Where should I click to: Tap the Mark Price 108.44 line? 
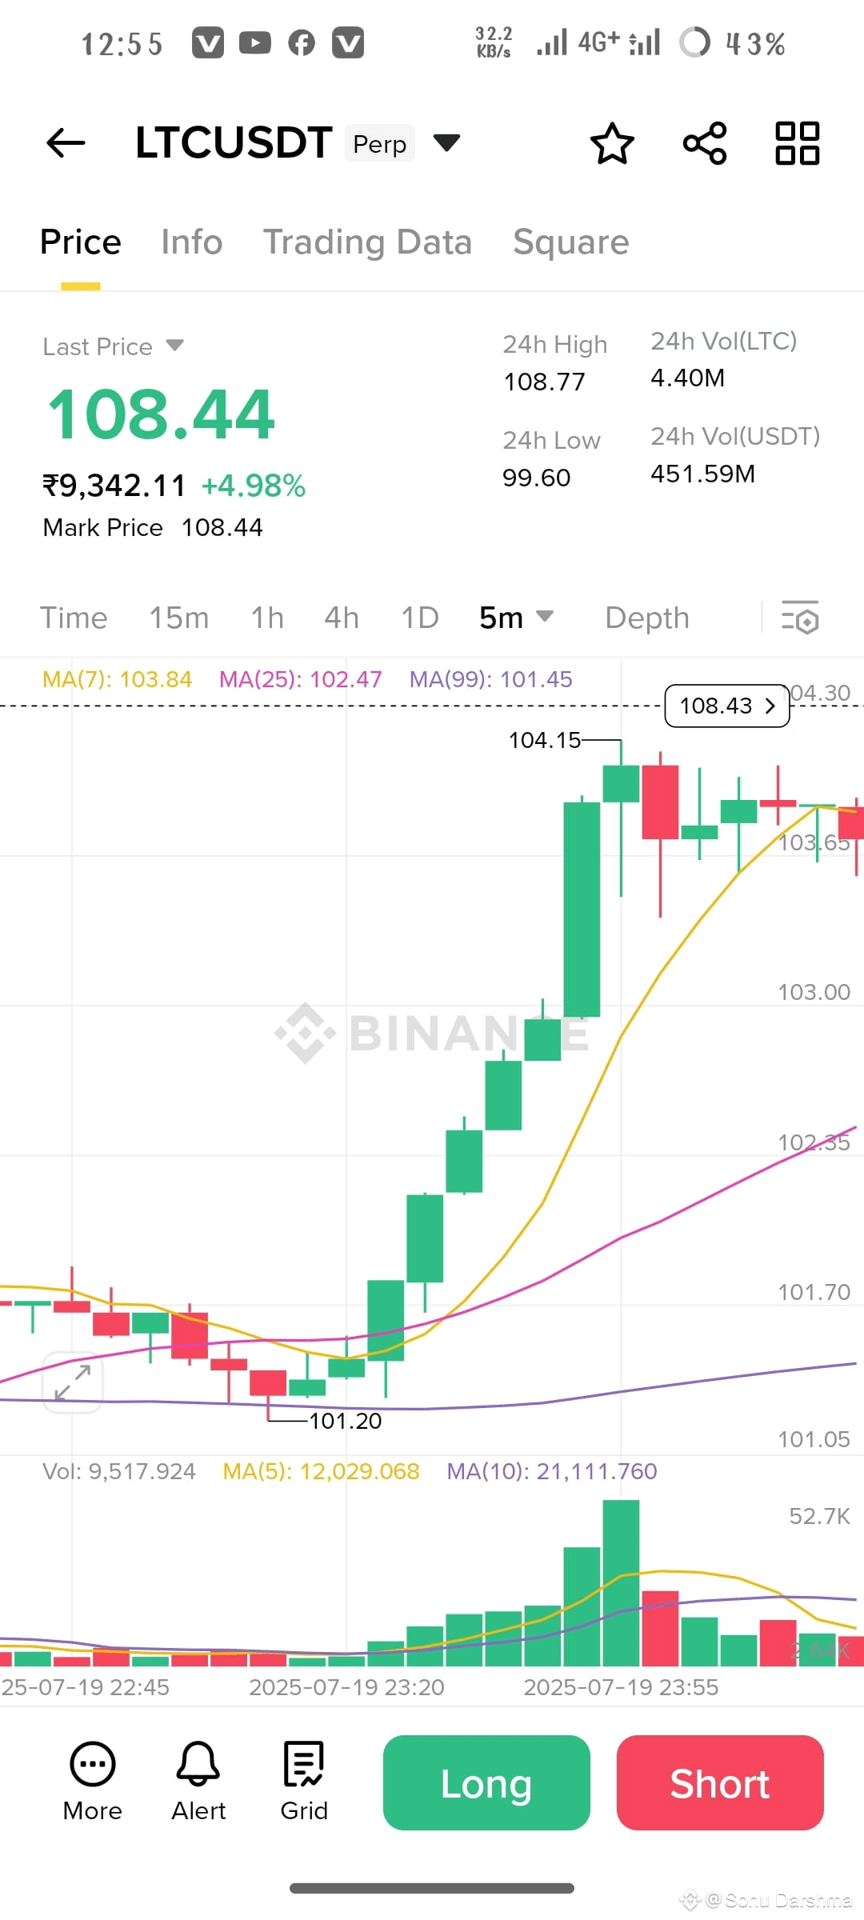pyautogui.click(x=153, y=527)
